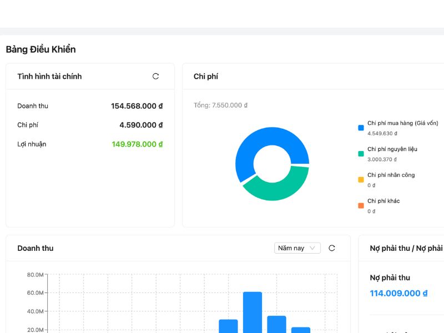Screen dimensions: 444x333
Task: Open the Nợ phải thu amount 114.009.000 đ
Action: tap(398, 294)
